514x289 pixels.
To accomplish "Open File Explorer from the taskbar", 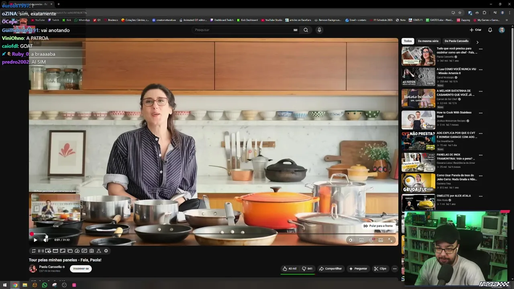I will coord(25,285).
